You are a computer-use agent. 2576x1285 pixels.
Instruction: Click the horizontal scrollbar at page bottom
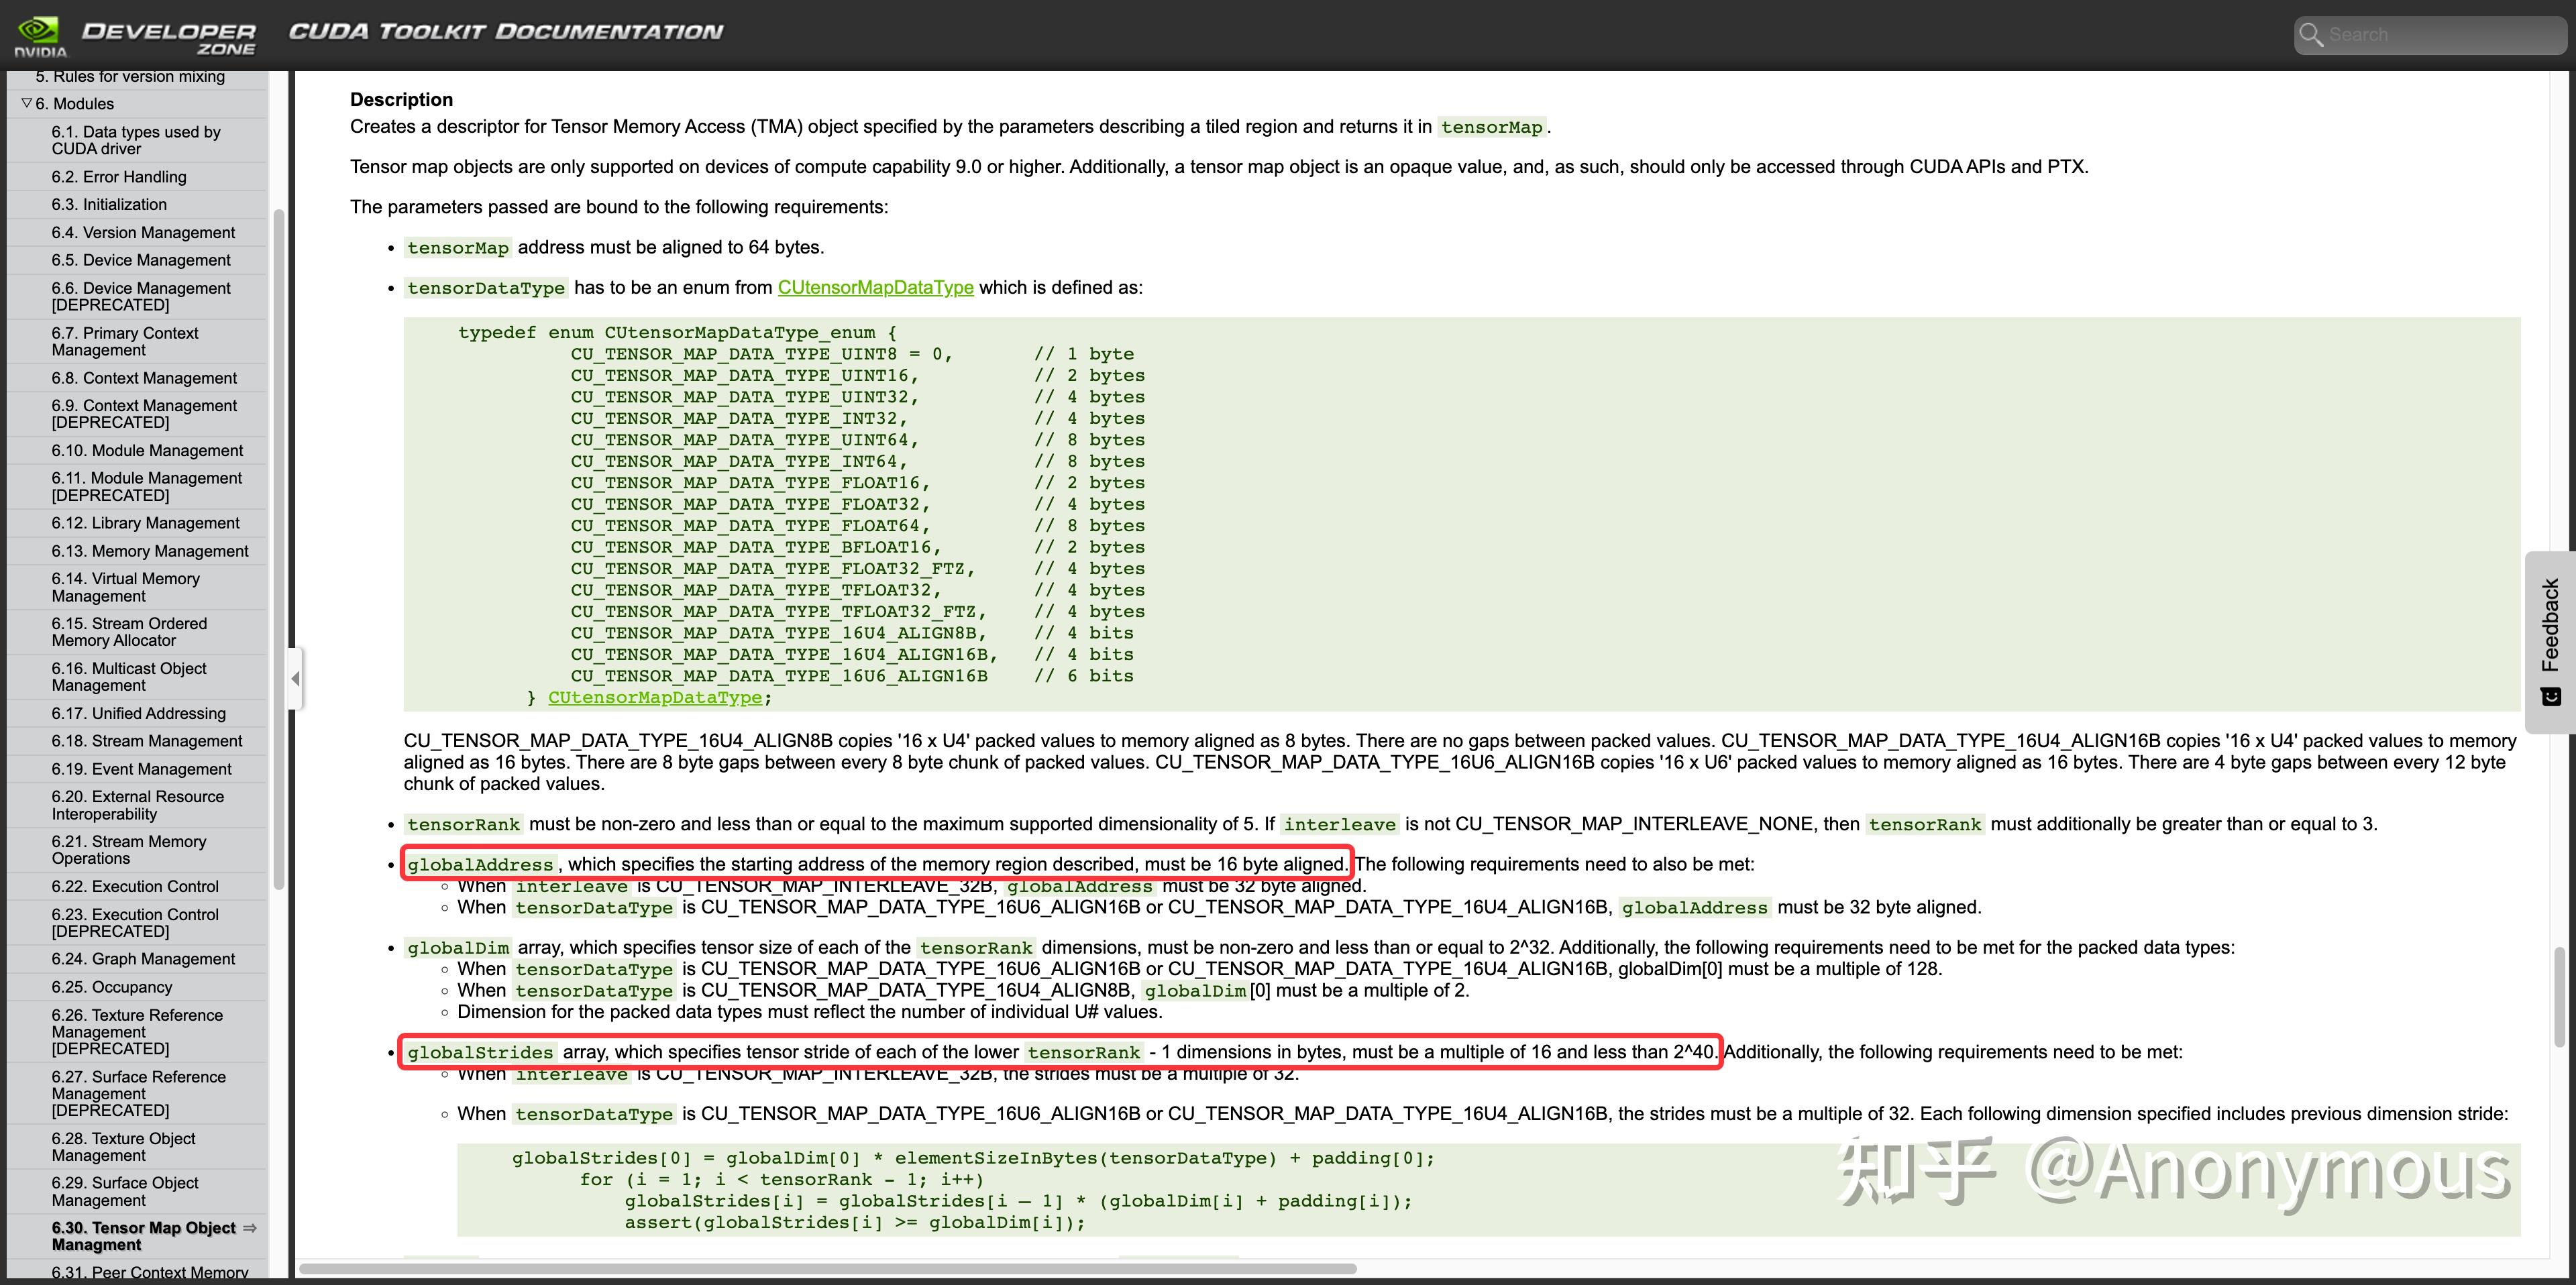(x=828, y=1269)
